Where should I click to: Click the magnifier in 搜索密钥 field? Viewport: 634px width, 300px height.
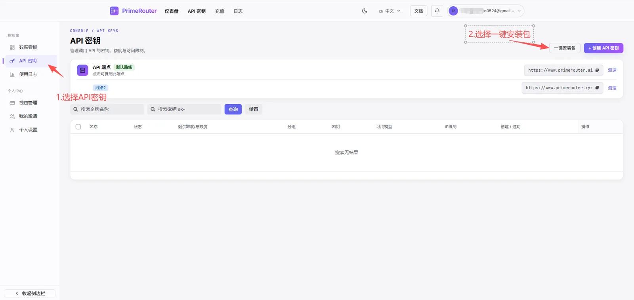coord(153,109)
